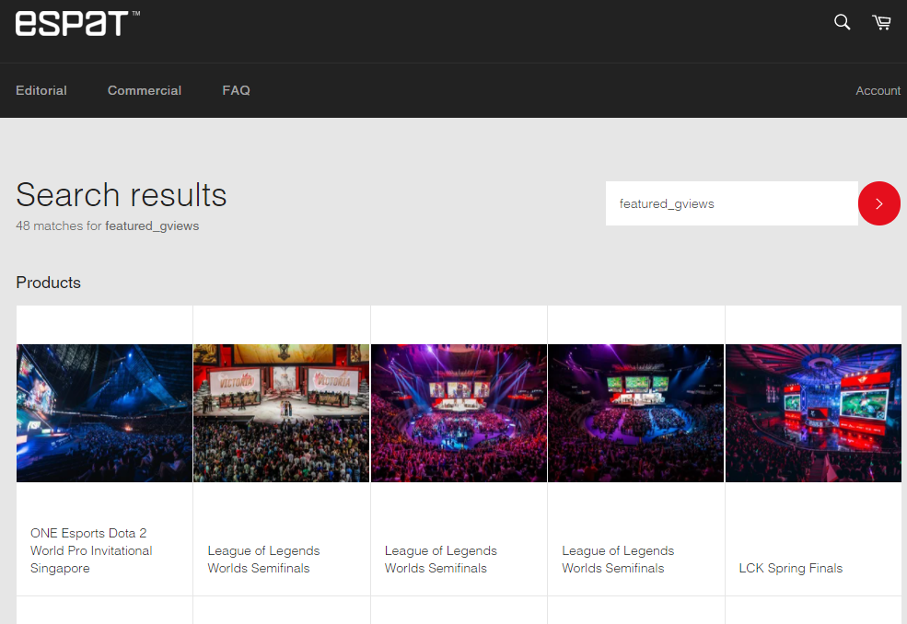Go to the Account page
This screenshot has height=624, width=907.
pos(878,91)
